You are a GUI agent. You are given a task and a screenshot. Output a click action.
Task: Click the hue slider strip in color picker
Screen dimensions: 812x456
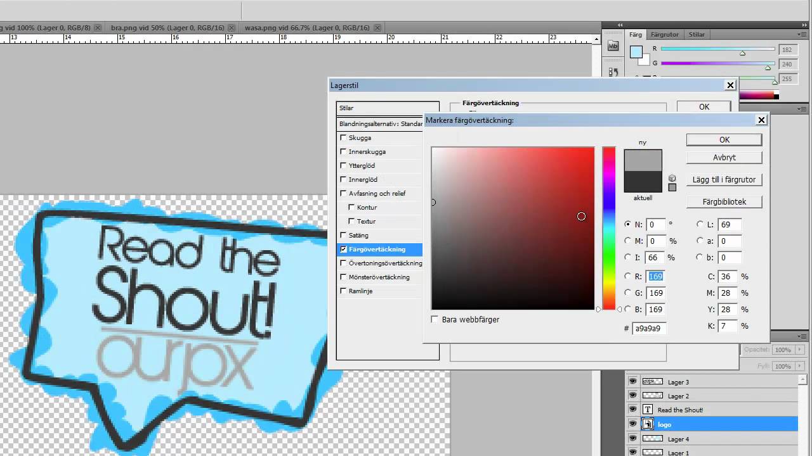tap(609, 229)
